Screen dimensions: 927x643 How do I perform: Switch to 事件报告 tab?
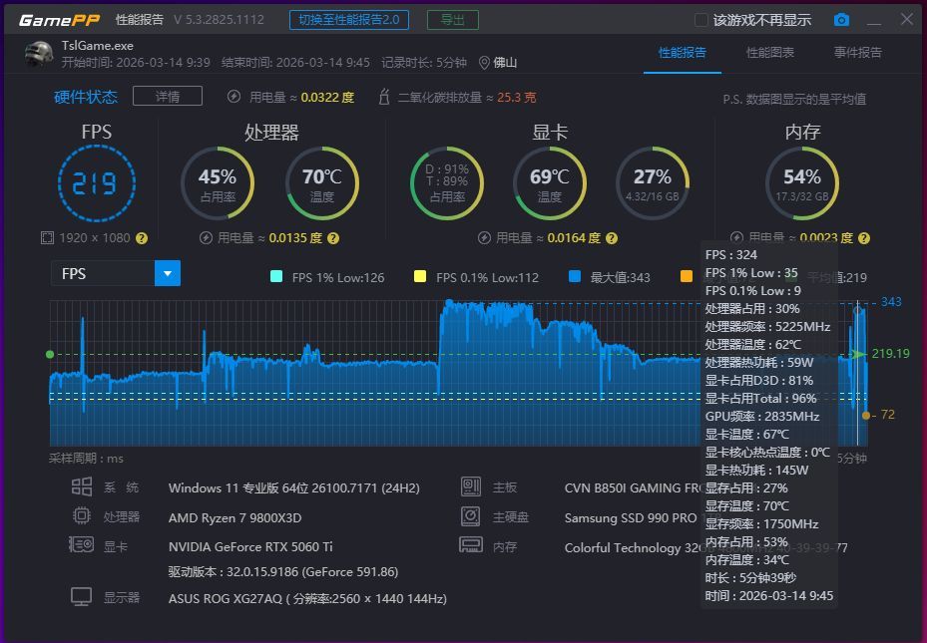pos(858,53)
